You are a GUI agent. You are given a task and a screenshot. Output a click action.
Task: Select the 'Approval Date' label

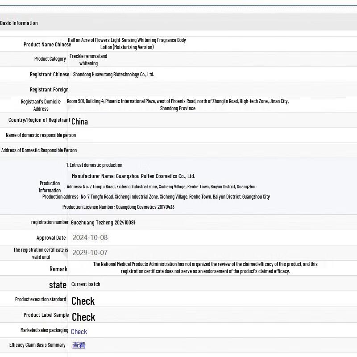(51, 238)
